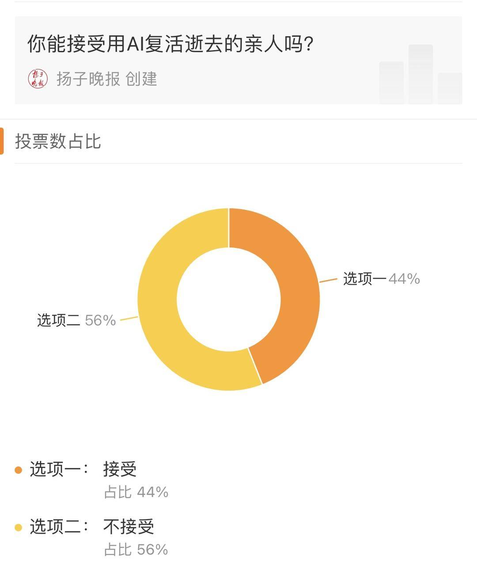Screen dimensions: 477x570
Task: Click the yellow legend dot for 选项二
Action: pyautogui.click(x=18, y=527)
